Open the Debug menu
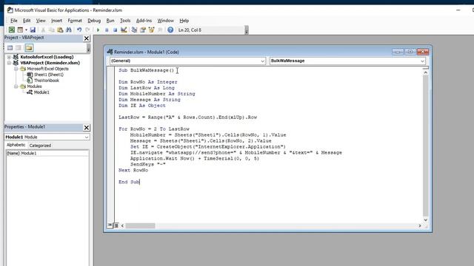474x266 pixels. 94,21
